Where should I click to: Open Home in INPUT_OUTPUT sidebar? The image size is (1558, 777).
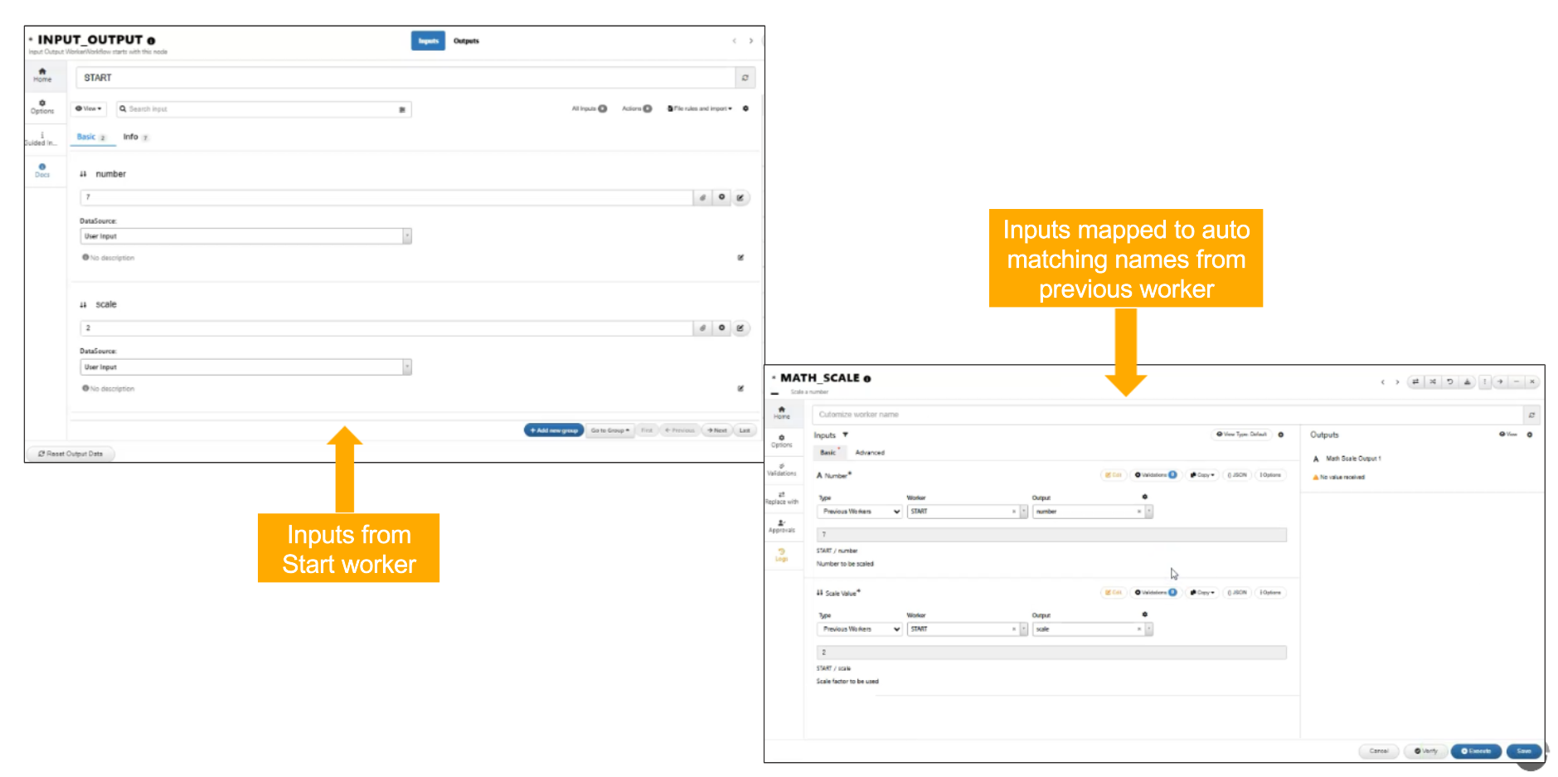(42, 75)
